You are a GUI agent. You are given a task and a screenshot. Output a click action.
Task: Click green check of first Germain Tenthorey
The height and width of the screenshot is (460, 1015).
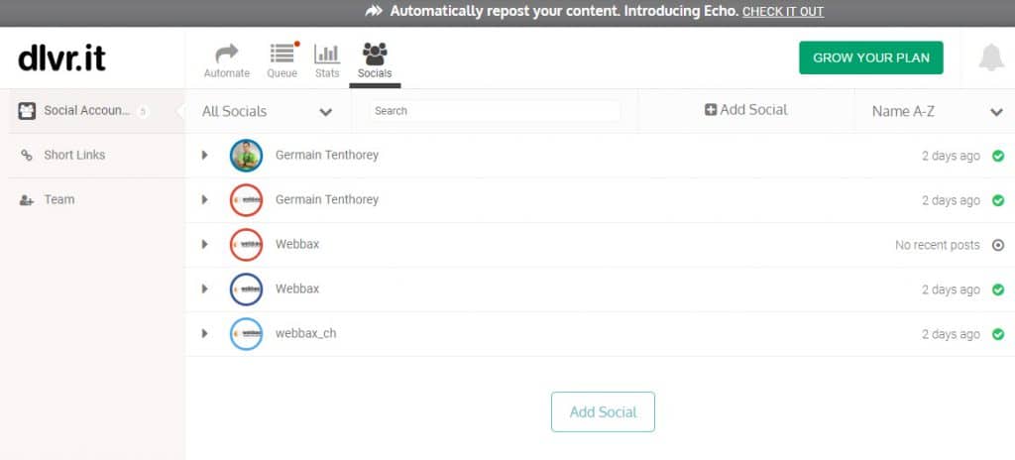tap(998, 156)
